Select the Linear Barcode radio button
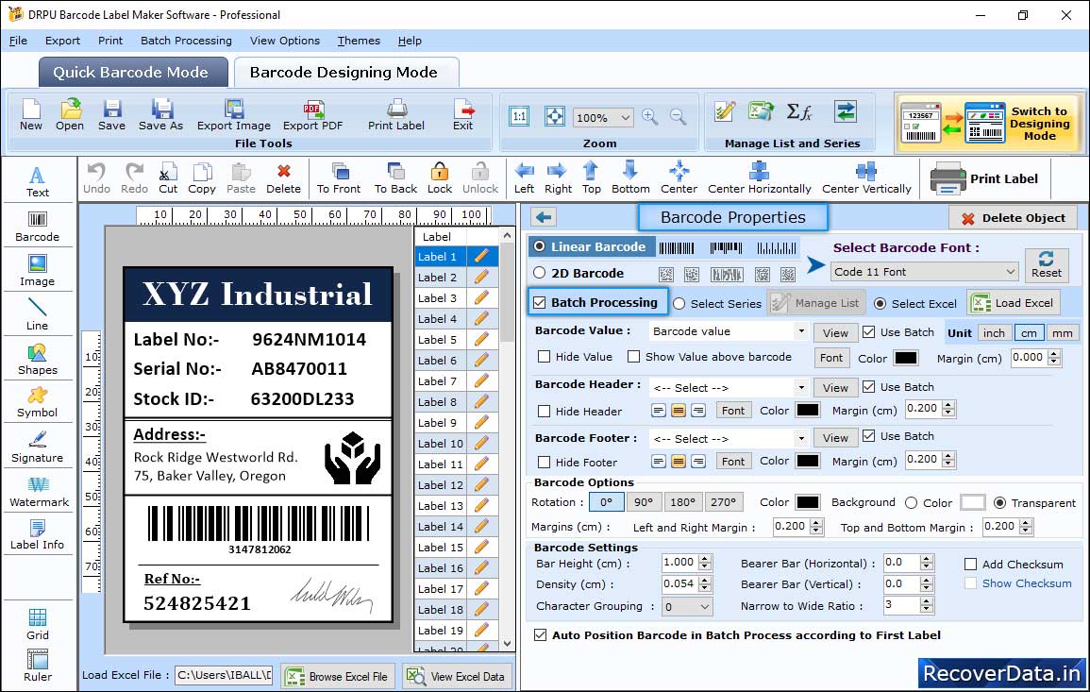The height and width of the screenshot is (692, 1090). 540,246
